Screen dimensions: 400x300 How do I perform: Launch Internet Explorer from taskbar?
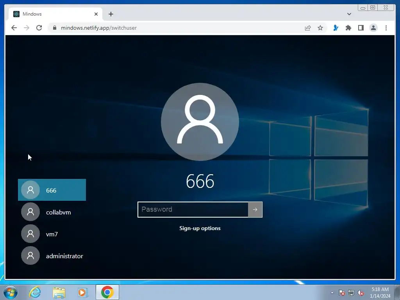pos(35,292)
